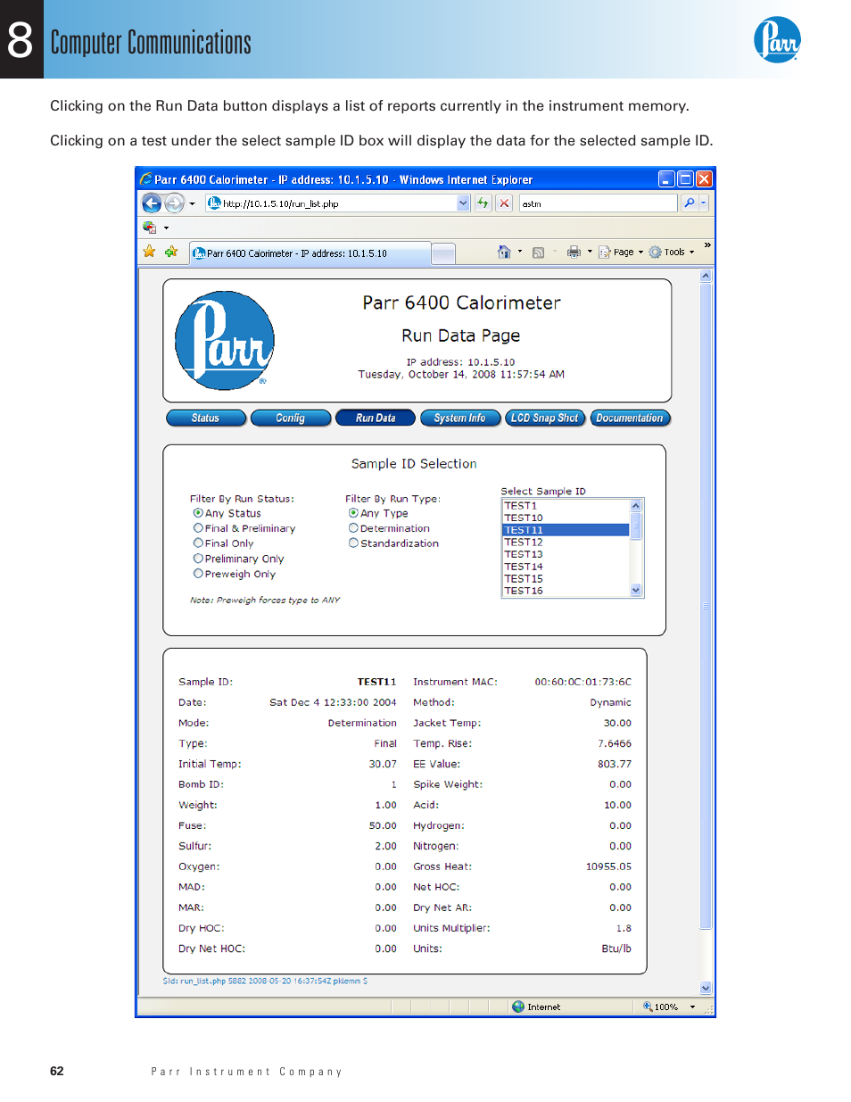Select the Final & Preliminary radio button
The image size is (851, 1102).
[x=198, y=528]
